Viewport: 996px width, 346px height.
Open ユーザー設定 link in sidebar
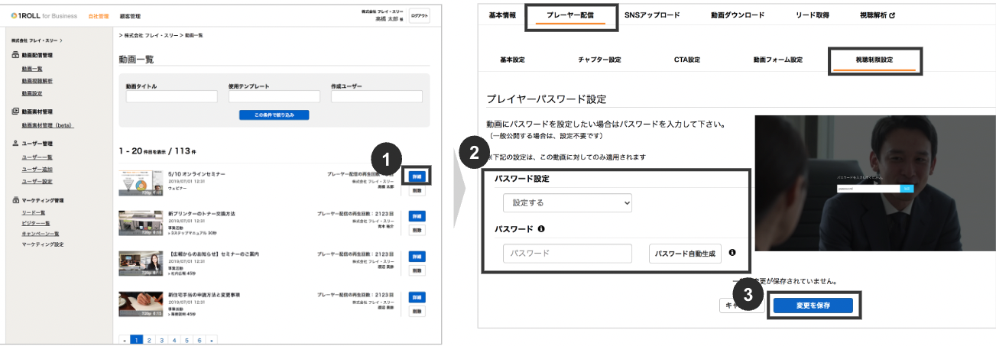tap(37, 181)
